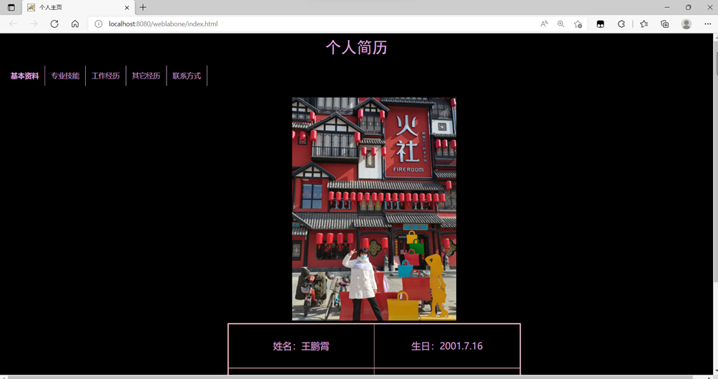
Task: Open a new browser tab
Action: point(143,7)
